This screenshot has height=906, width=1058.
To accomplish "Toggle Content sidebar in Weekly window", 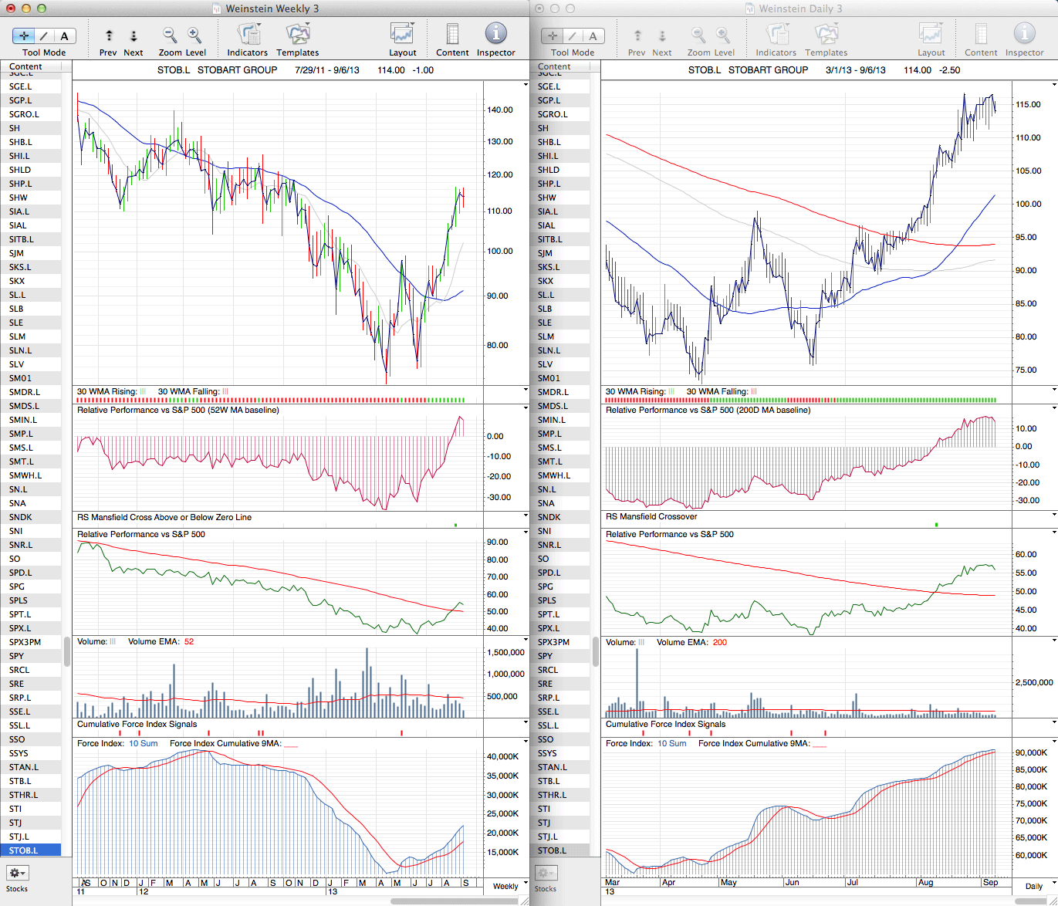I will click(x=452, y=35).
